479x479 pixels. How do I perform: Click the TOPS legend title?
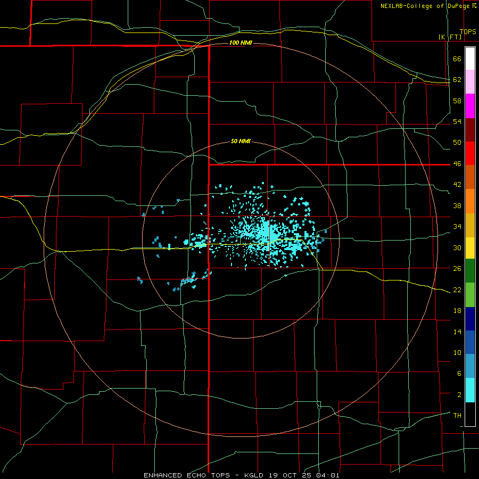point(468,32)
